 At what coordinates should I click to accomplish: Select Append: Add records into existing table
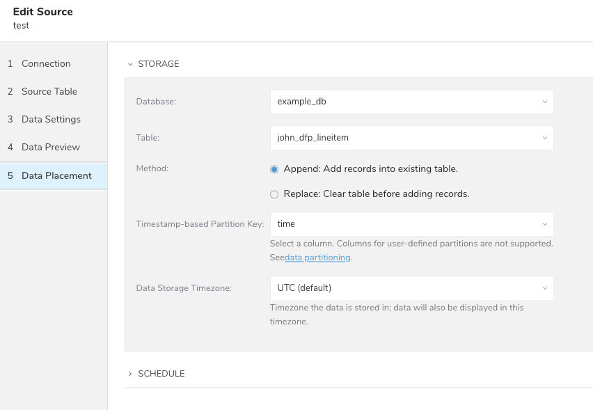coord(274,169)
